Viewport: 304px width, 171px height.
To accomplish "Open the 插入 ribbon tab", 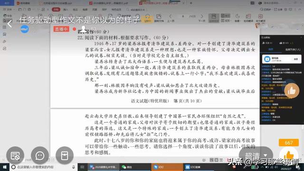I will point(66,9).
